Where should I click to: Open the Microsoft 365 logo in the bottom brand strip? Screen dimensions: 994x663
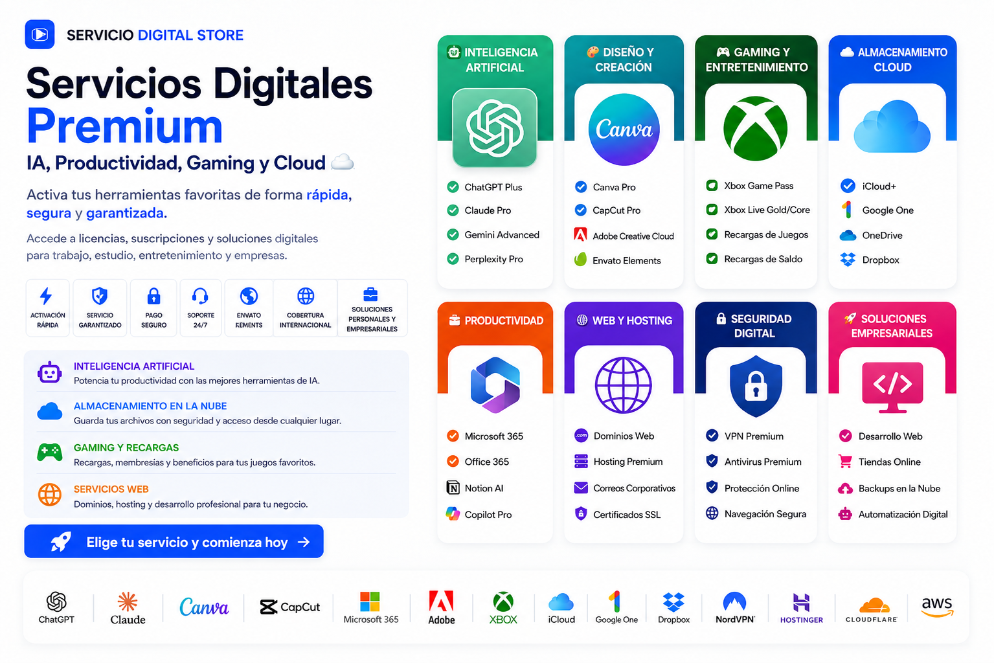370,607
